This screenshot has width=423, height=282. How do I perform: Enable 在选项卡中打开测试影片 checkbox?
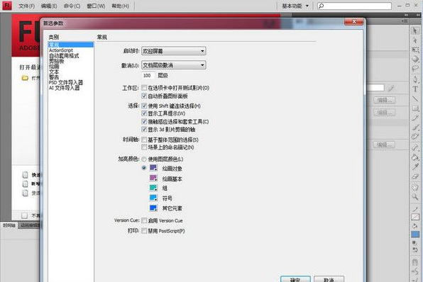coord(144,88)
